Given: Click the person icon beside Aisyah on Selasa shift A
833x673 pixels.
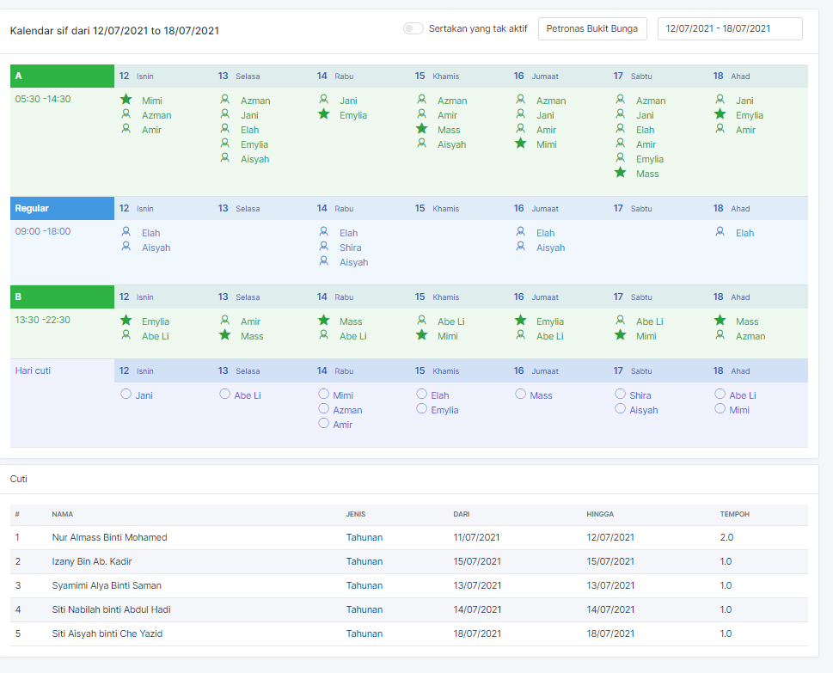Looking at the screenshot, I should point(224,158).
